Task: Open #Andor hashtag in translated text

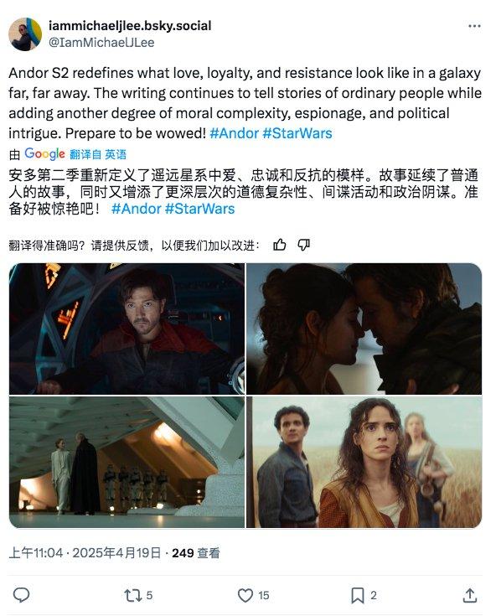Action: point(137,209)
